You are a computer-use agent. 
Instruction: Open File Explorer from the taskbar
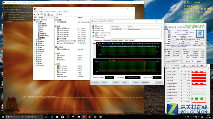click(x=57, y=117)
